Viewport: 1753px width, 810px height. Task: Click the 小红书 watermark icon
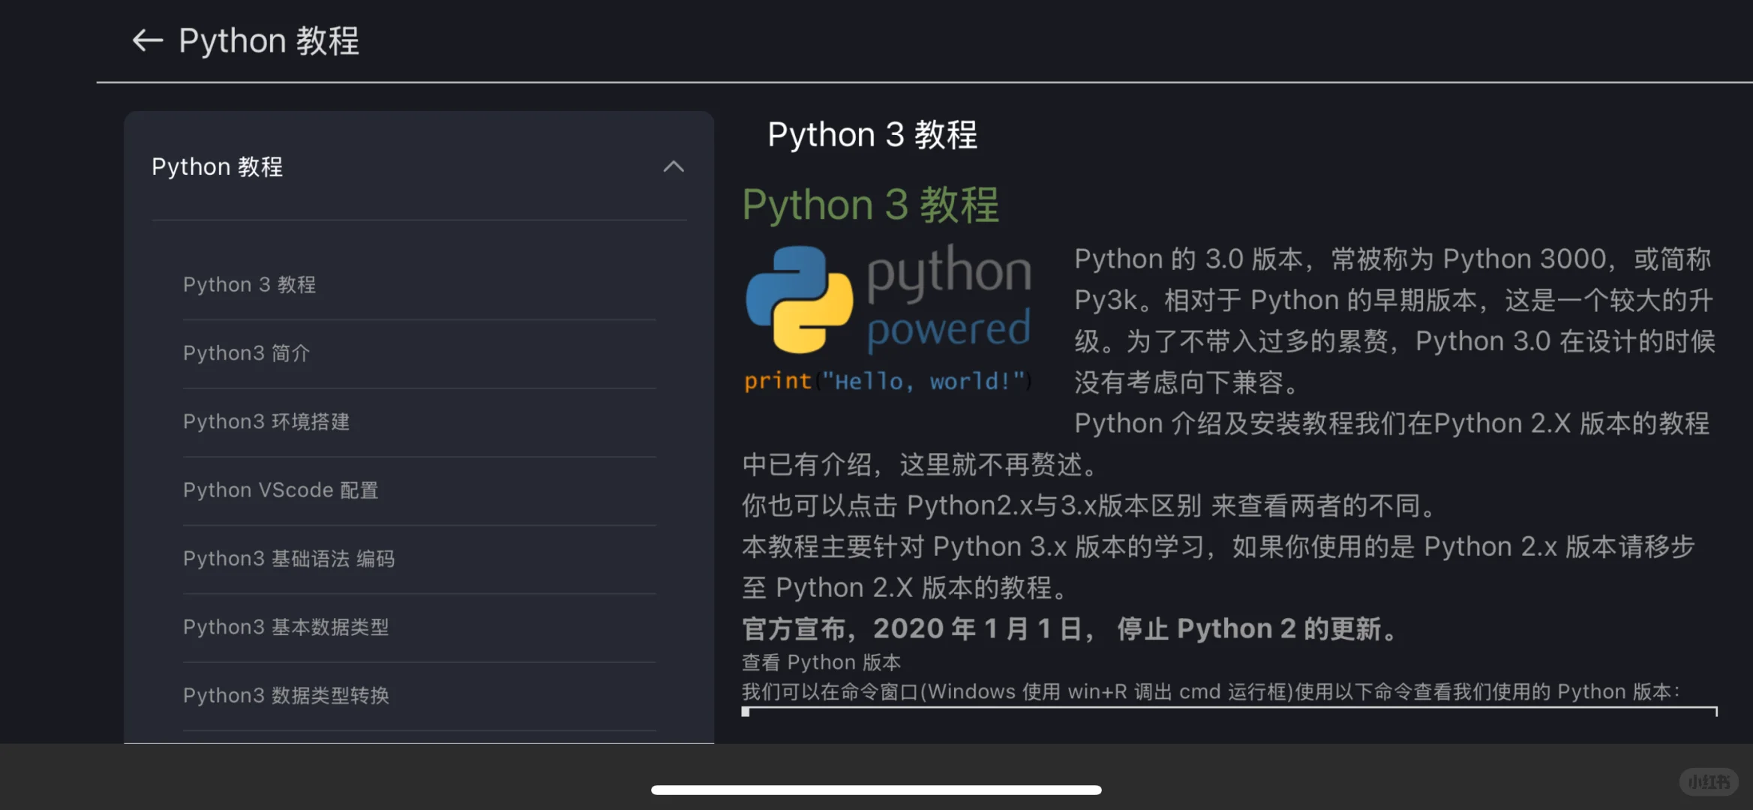[1709, 781]
